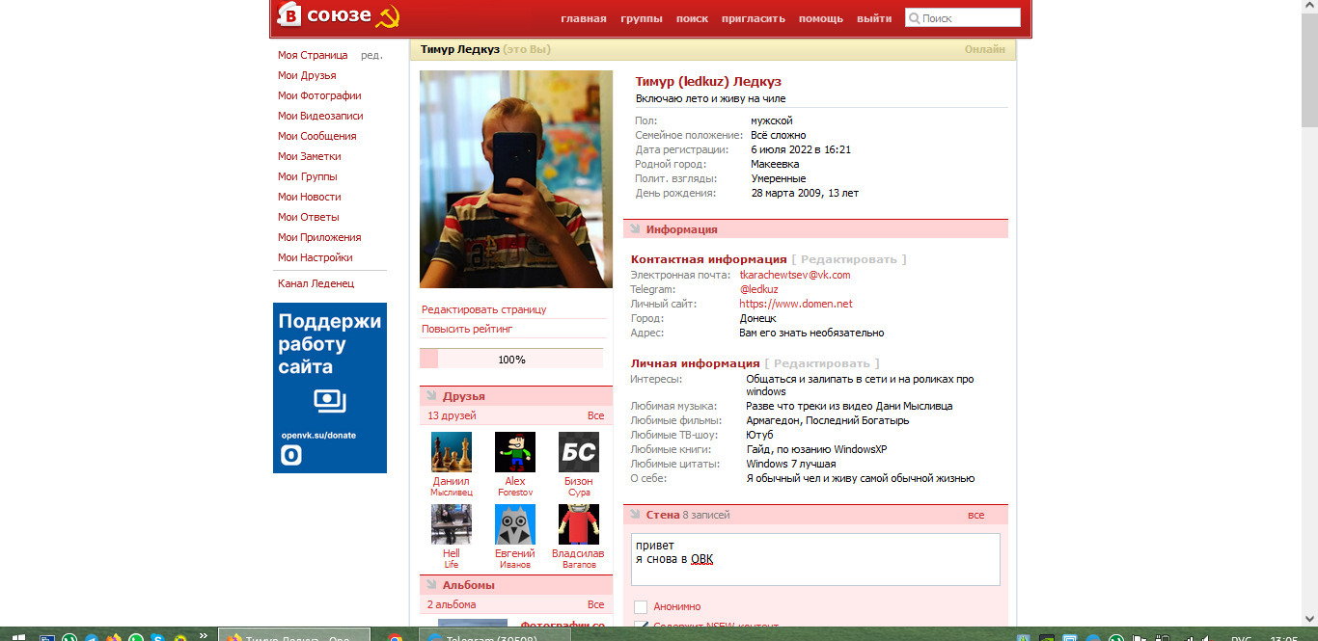Click «все» in the Стена header
This screenshot has height=641, width=1318.
tap(975, 515)
